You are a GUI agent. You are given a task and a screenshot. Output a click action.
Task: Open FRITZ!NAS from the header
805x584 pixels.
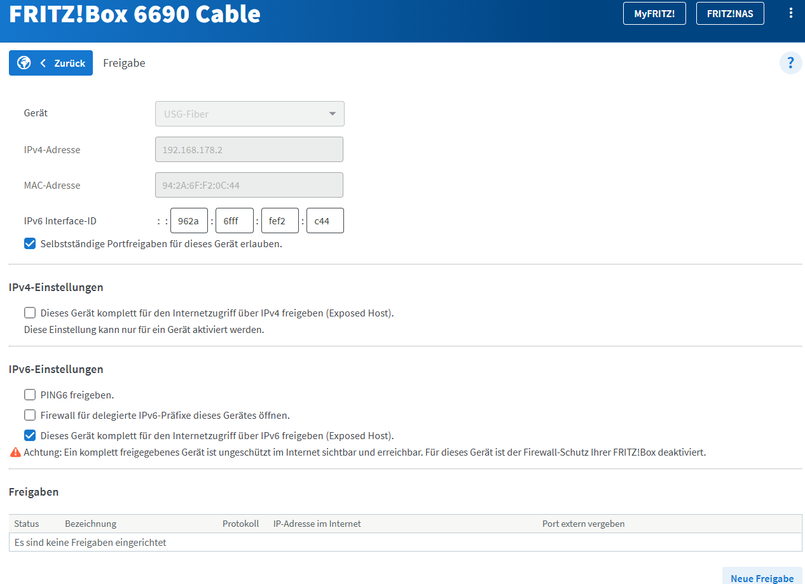pyautogui.click(x=730, y=13)
